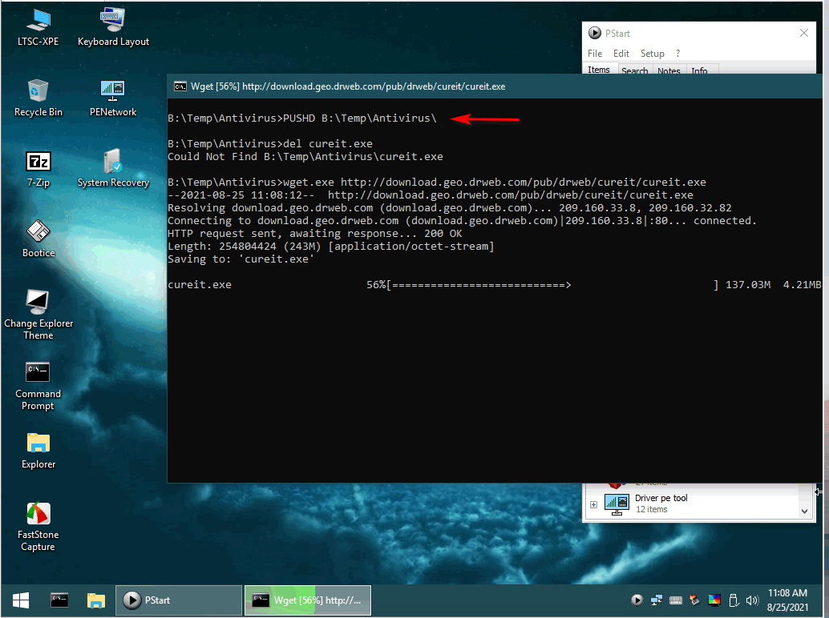Switch to the Search tab in PStart
This screenshot has width=829, height=618.
[x=634, y=70]
